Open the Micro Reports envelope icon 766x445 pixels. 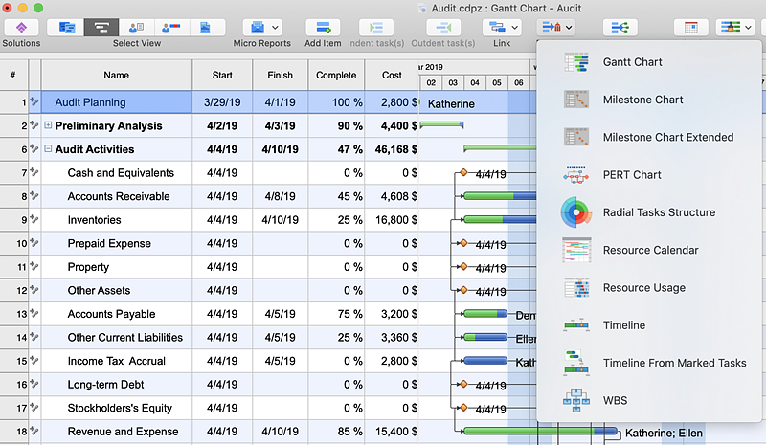click(256, 28)
